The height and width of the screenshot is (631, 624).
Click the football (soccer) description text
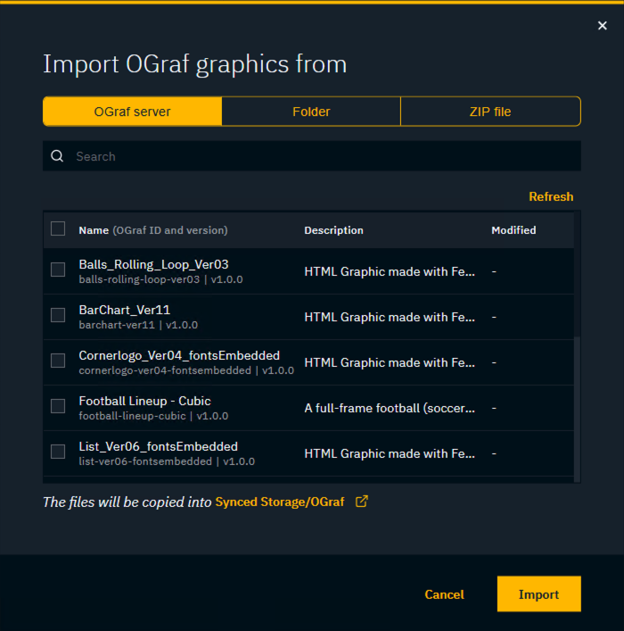[390, 408]
